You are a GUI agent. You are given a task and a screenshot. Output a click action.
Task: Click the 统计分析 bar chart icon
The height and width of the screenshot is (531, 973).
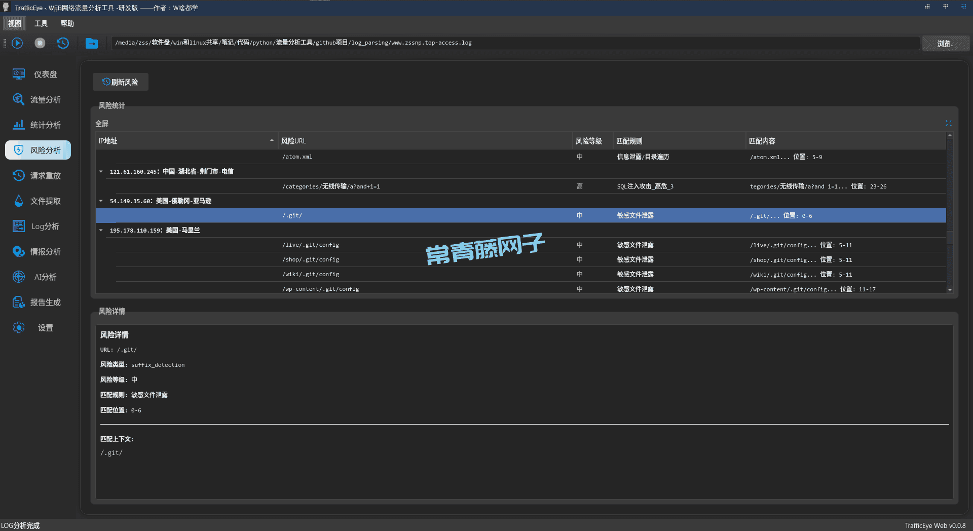tap(19, 125)
